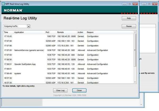The image size is (159, 111).
Task: Click the Clear Log button
Action: click(x=60, y=91)
